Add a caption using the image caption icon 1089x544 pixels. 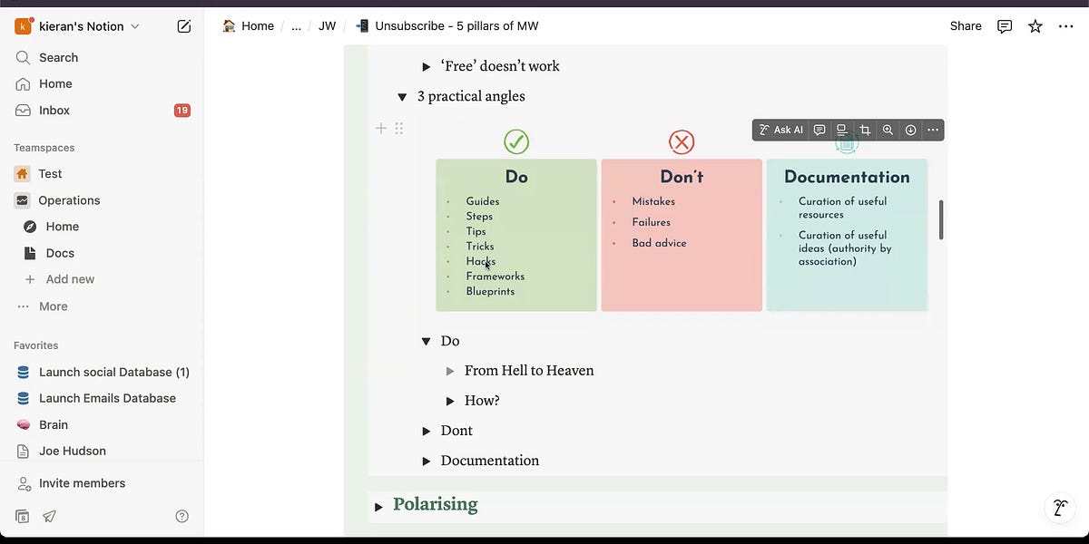(x=842, y=130)
